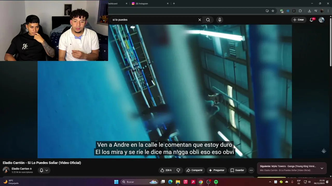The height and width of the screenshot is (186, 332).
Task: Launch Microsoft Edge from taskbar
Action: click(170, 182)
